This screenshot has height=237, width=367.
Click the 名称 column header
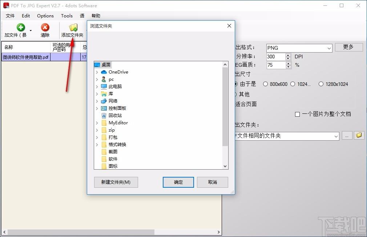(x=26, y=47)
